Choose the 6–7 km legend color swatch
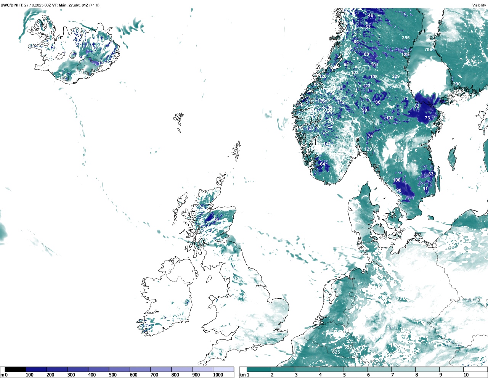This screenshot has width=488, height=378. point(379,369)
